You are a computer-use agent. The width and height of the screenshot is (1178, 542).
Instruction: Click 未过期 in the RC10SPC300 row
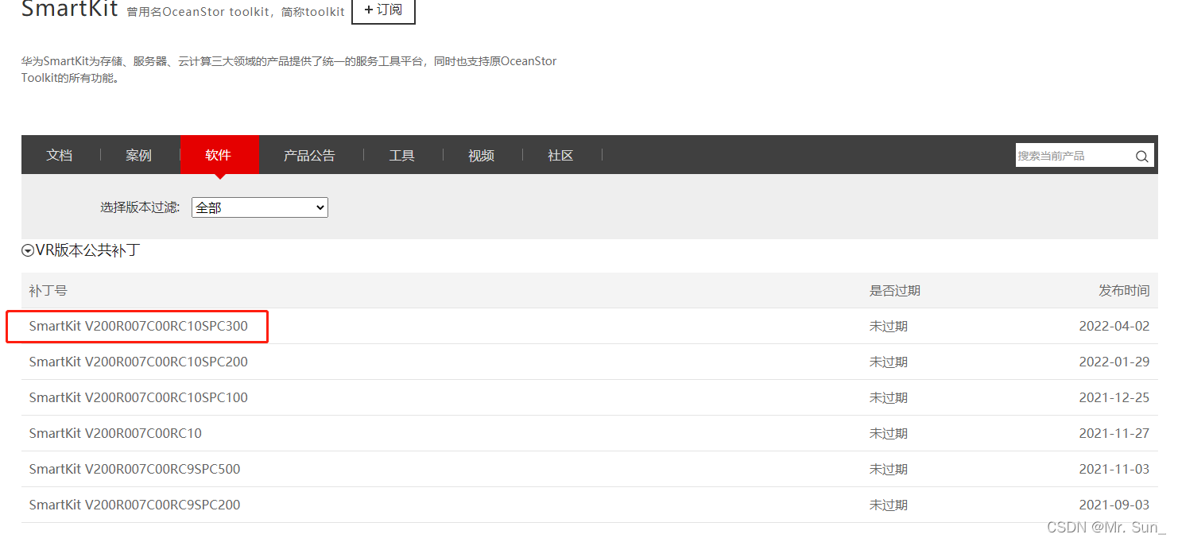[x=889, y=326]
